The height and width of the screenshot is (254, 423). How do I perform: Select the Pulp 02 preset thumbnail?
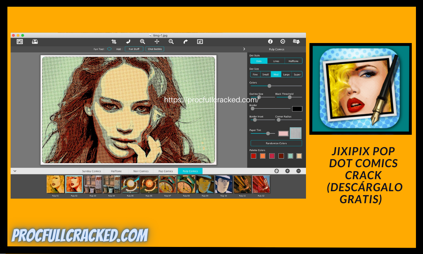(74, 184)
